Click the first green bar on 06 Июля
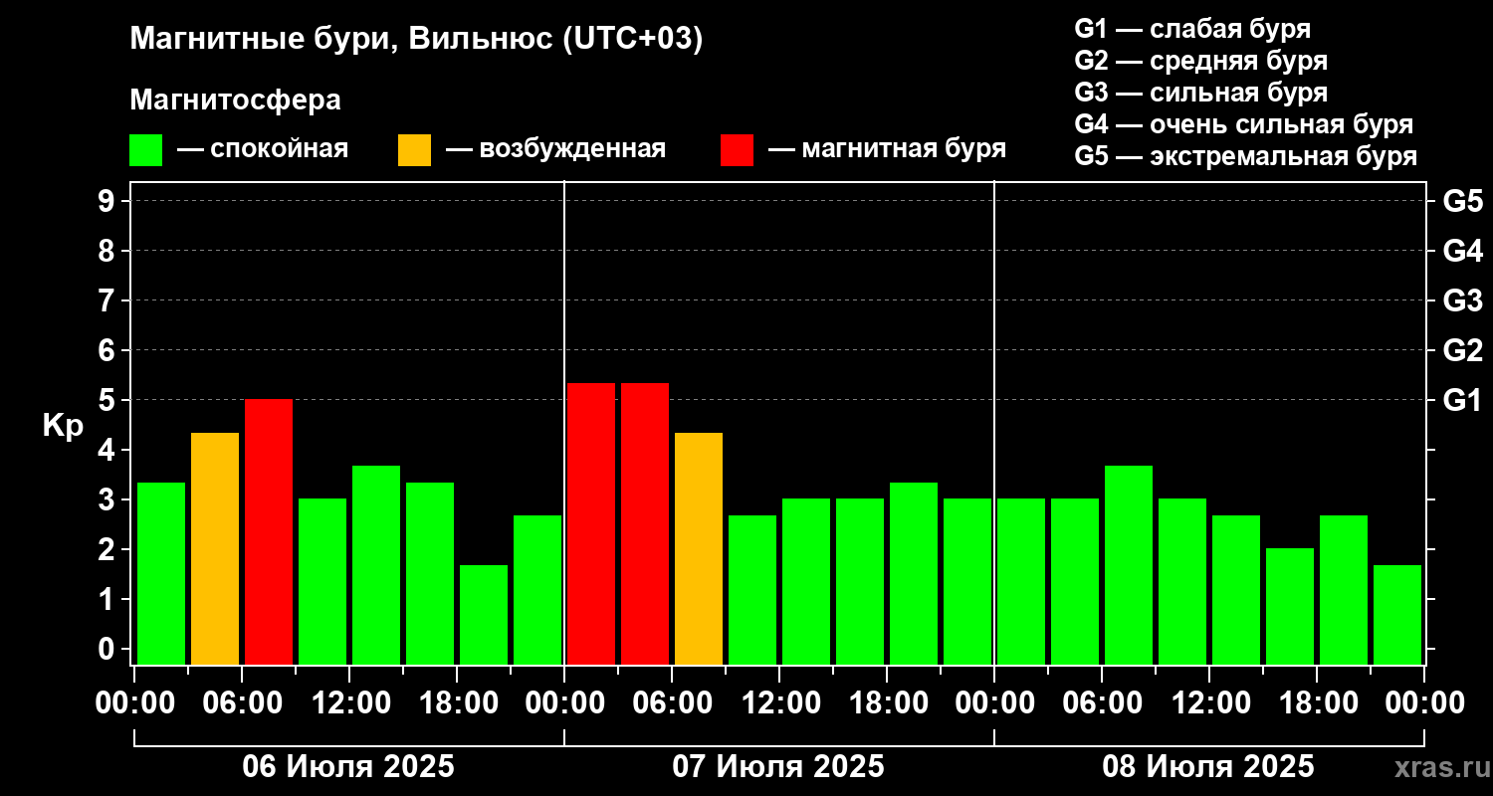This screenshot has height=796, width=1493. click(x=161, y=573)
